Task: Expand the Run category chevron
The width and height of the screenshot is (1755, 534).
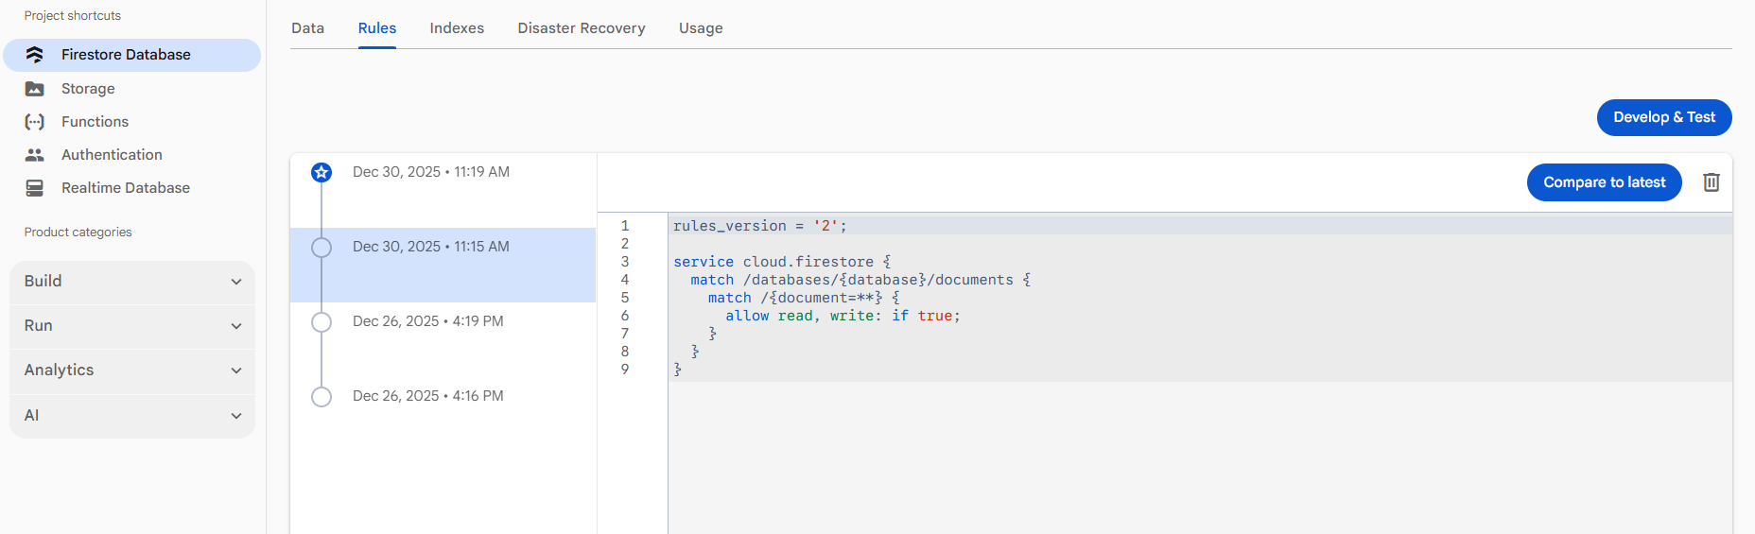Action: coord(235,326)
